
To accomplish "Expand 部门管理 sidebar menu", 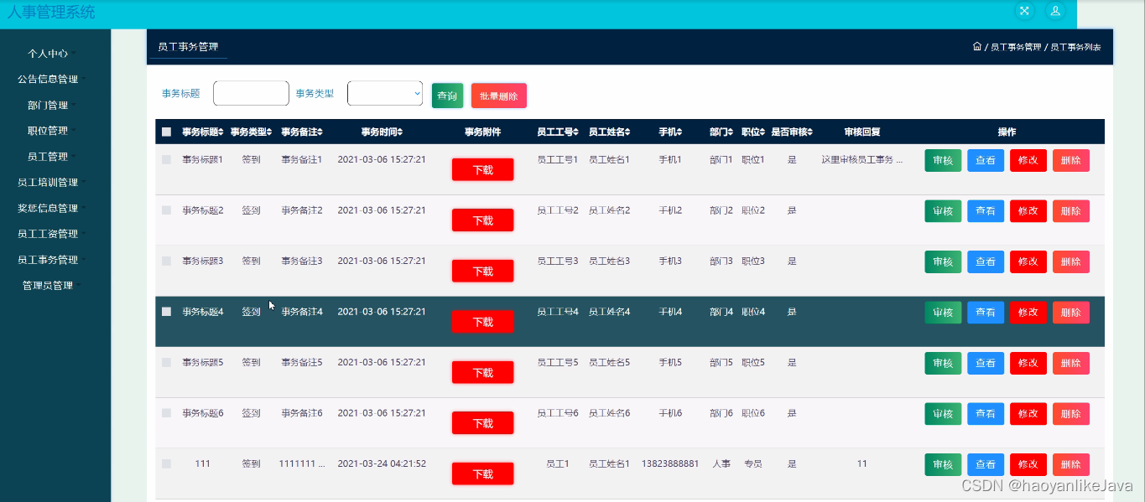I will click(x=52, y=105).
